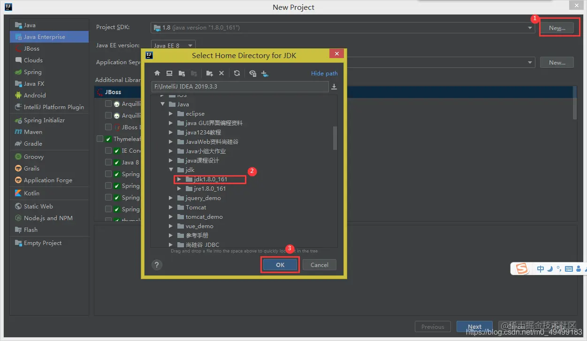The height and width of the screenshot is (341, 587).
Task: Toggle show hidden files icon
Action: tap(252, 74)
